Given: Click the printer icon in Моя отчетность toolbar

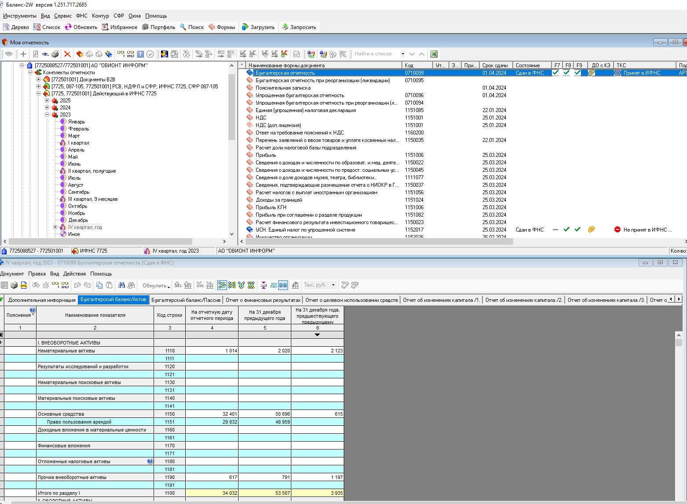Looking at the screenshot, I should click(55, 54).
